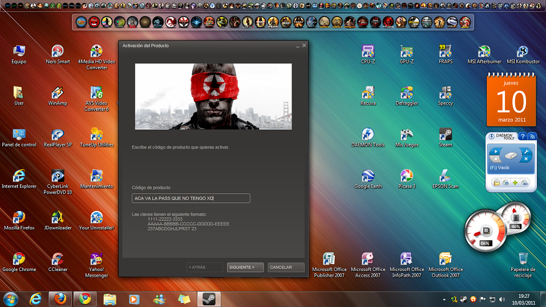
Task: Open Windows Explorer from the taskbar
Action: pyautogui.click(x=110, y=299)
